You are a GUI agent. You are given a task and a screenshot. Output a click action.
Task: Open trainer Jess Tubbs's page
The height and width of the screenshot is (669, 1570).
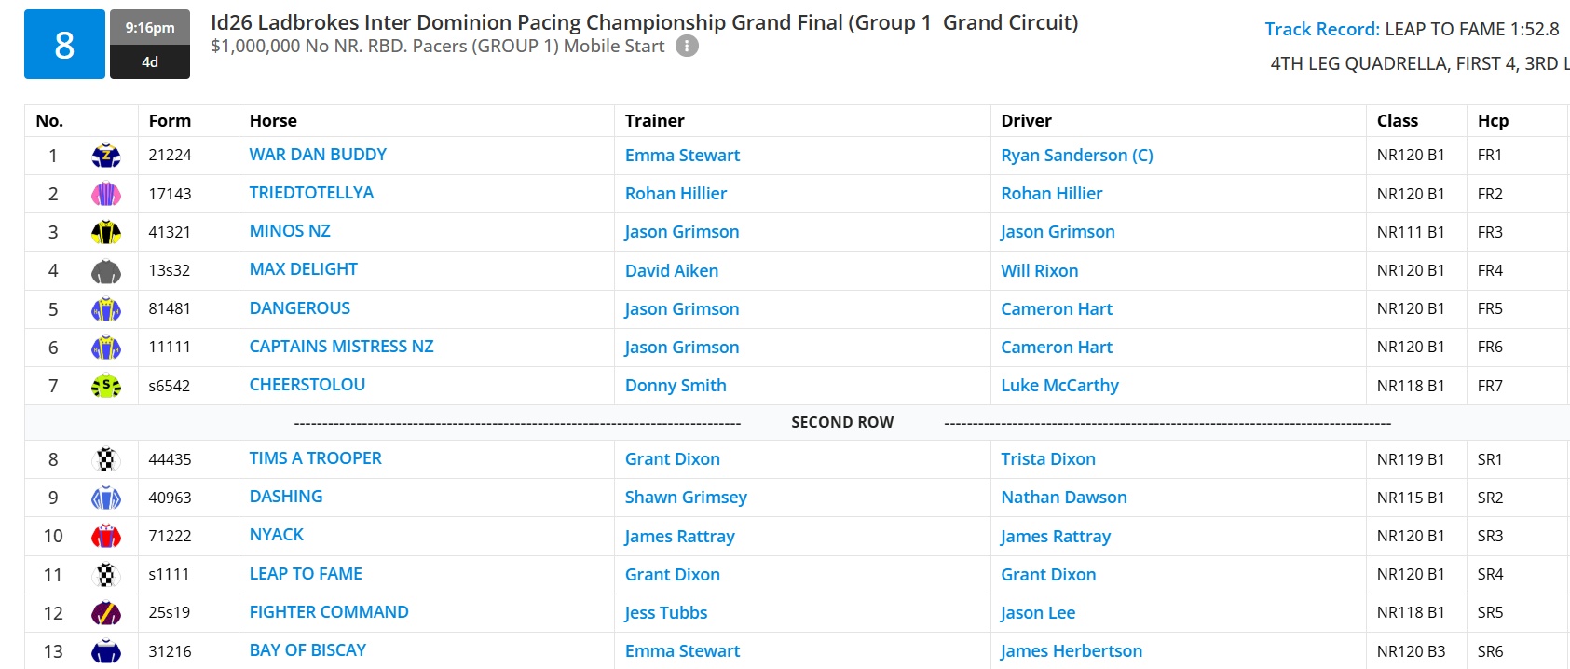click(666, 613)
